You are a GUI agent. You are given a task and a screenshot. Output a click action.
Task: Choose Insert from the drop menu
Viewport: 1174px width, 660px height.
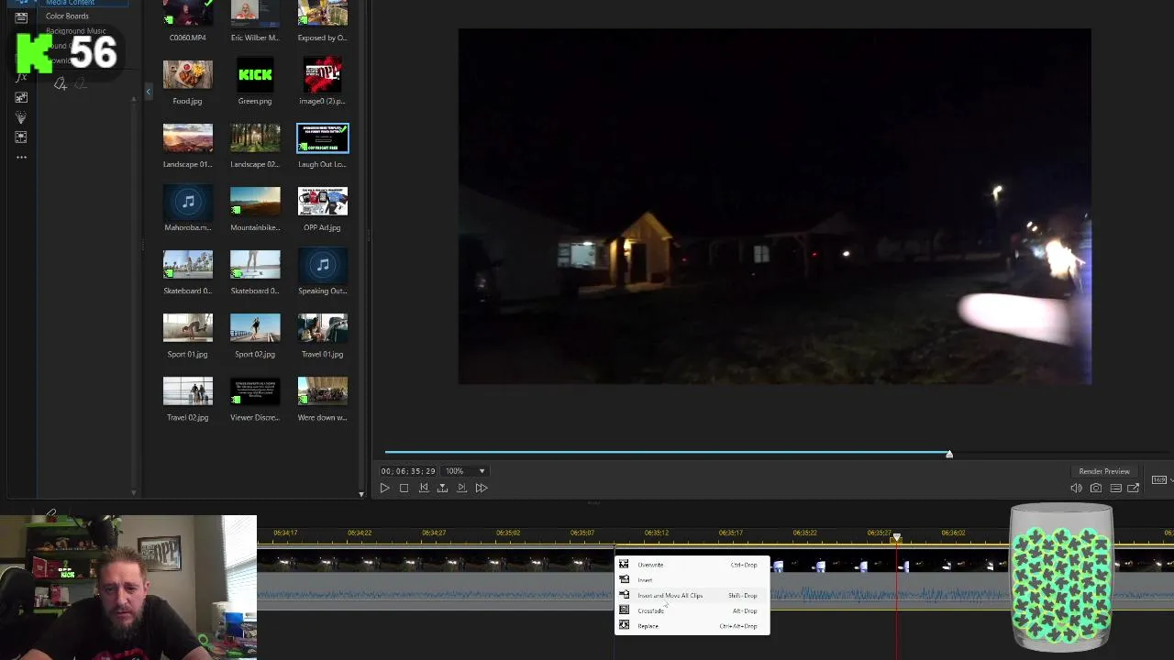(x=692, y=579)
